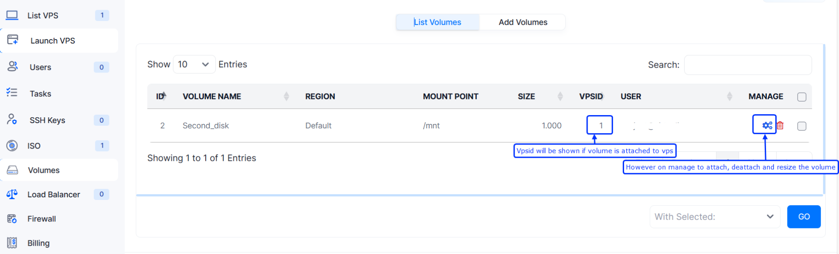Click the Search input field
Screen dimensions: 839x254
748,65
